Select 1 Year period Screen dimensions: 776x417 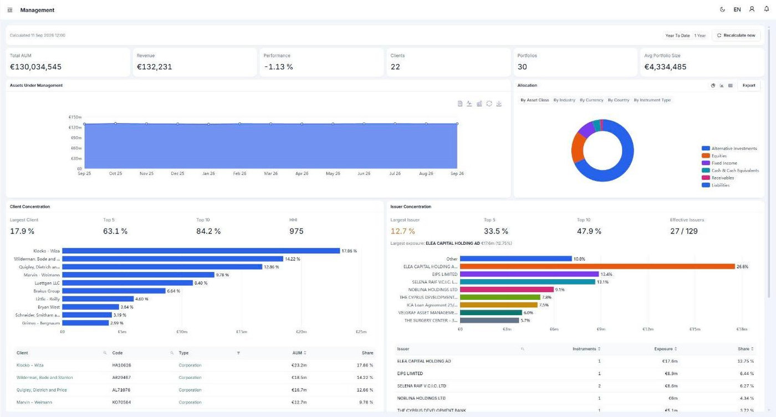[700, 35]
